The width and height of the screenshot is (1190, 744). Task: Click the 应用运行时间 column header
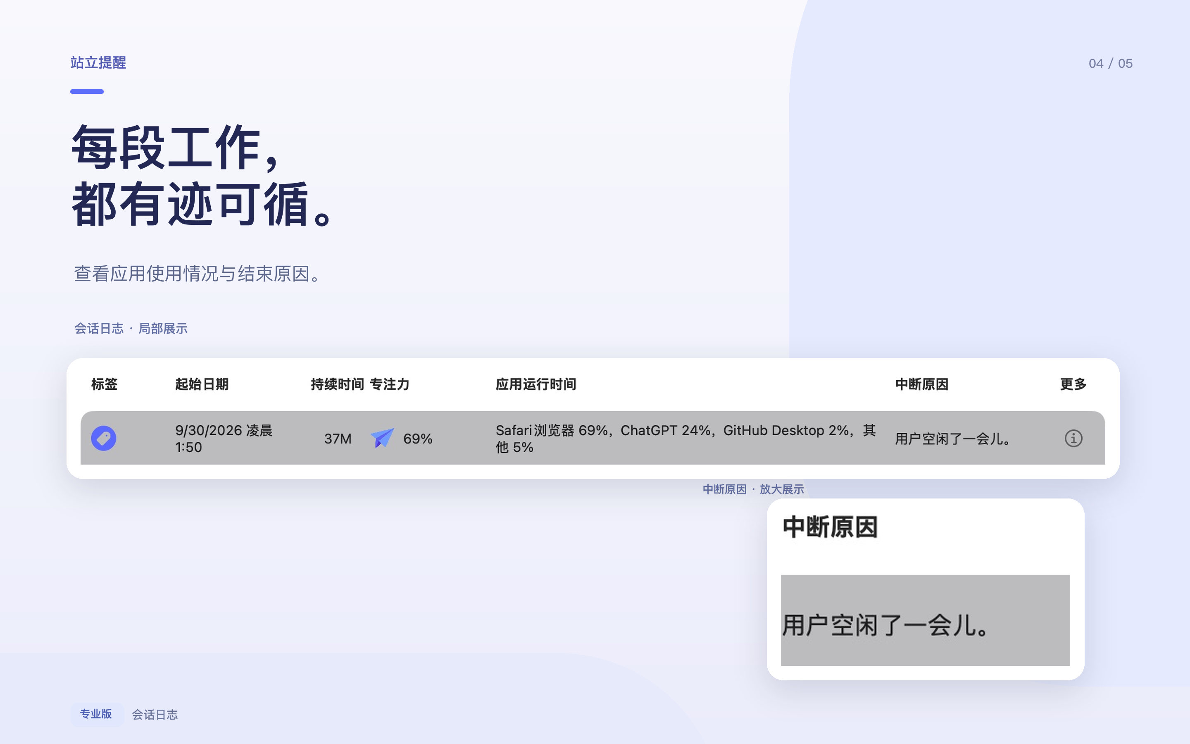tap(535, 384)
